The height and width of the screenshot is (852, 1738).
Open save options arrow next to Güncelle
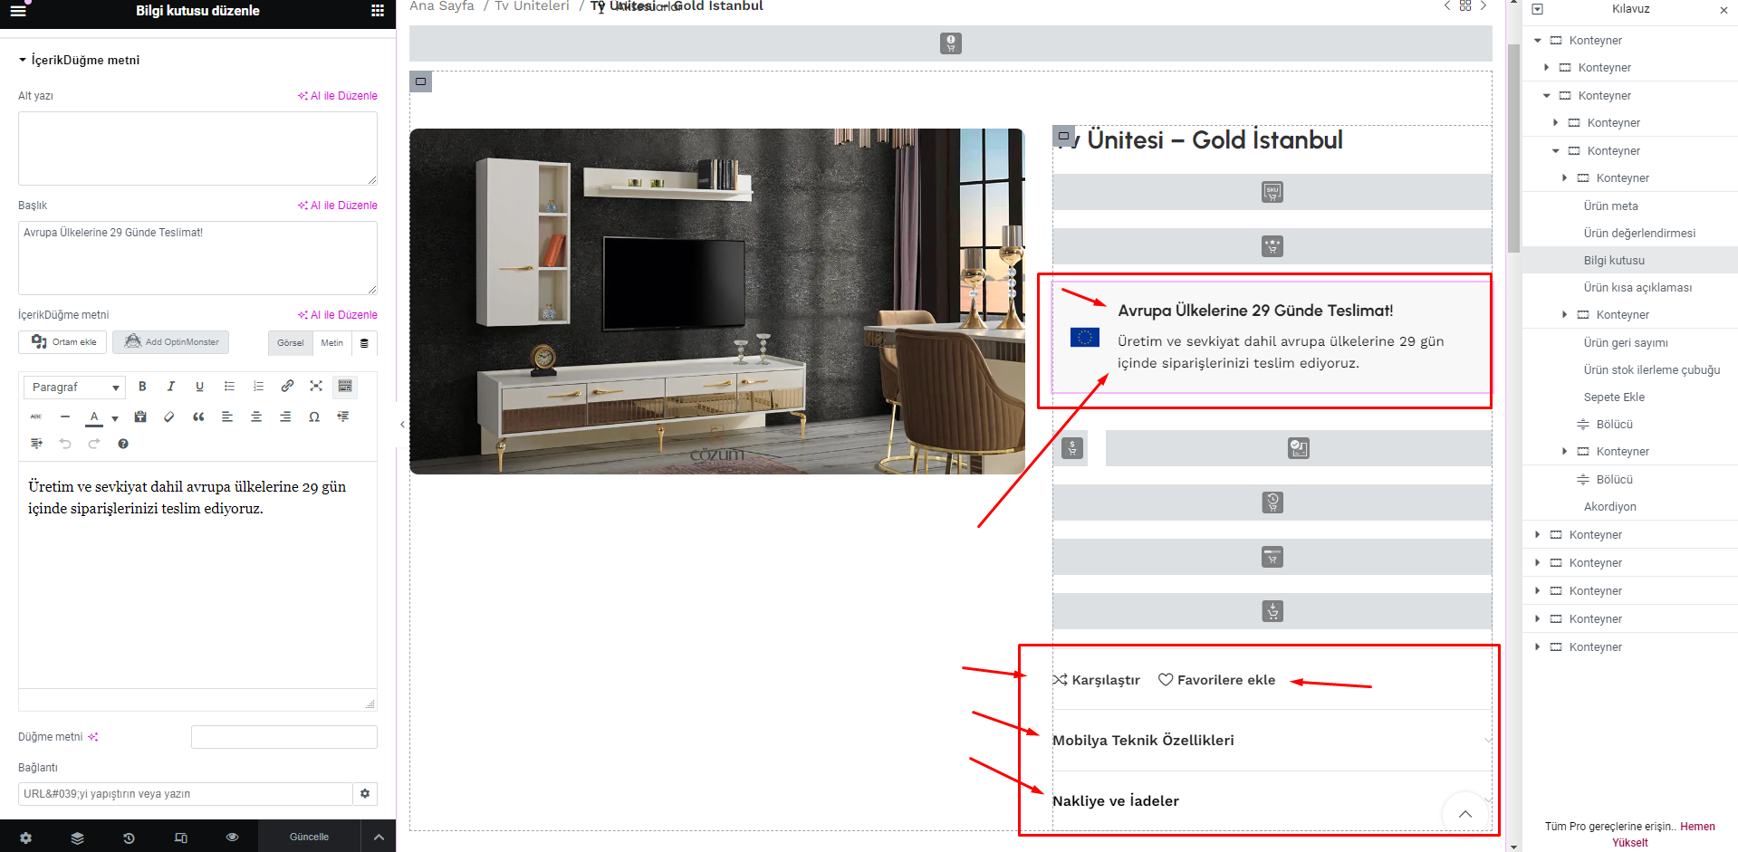(379, 837)
